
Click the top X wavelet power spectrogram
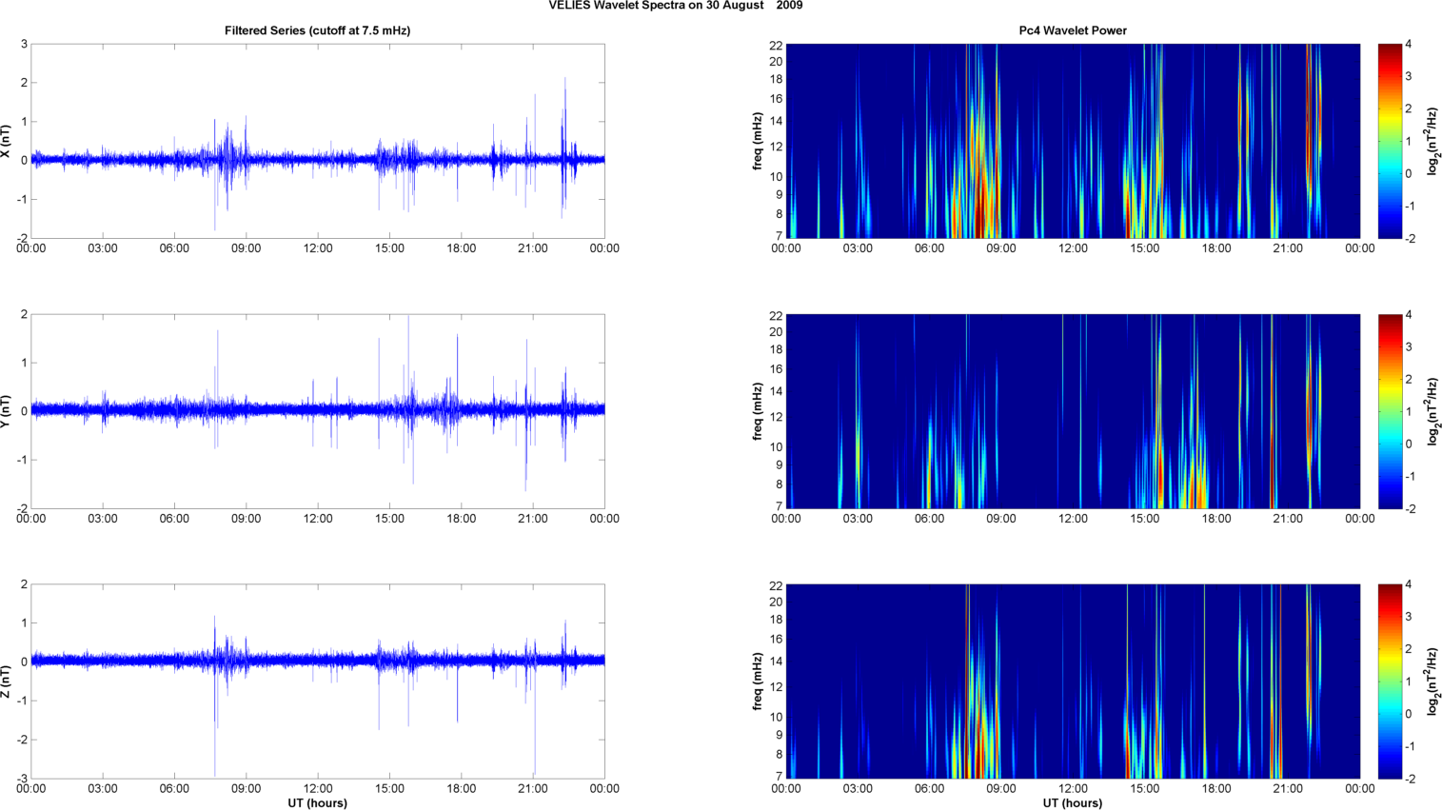click(1072, 141)
